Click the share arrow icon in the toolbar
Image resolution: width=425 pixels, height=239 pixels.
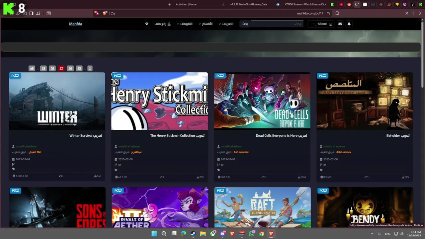(x=113, y=13)
